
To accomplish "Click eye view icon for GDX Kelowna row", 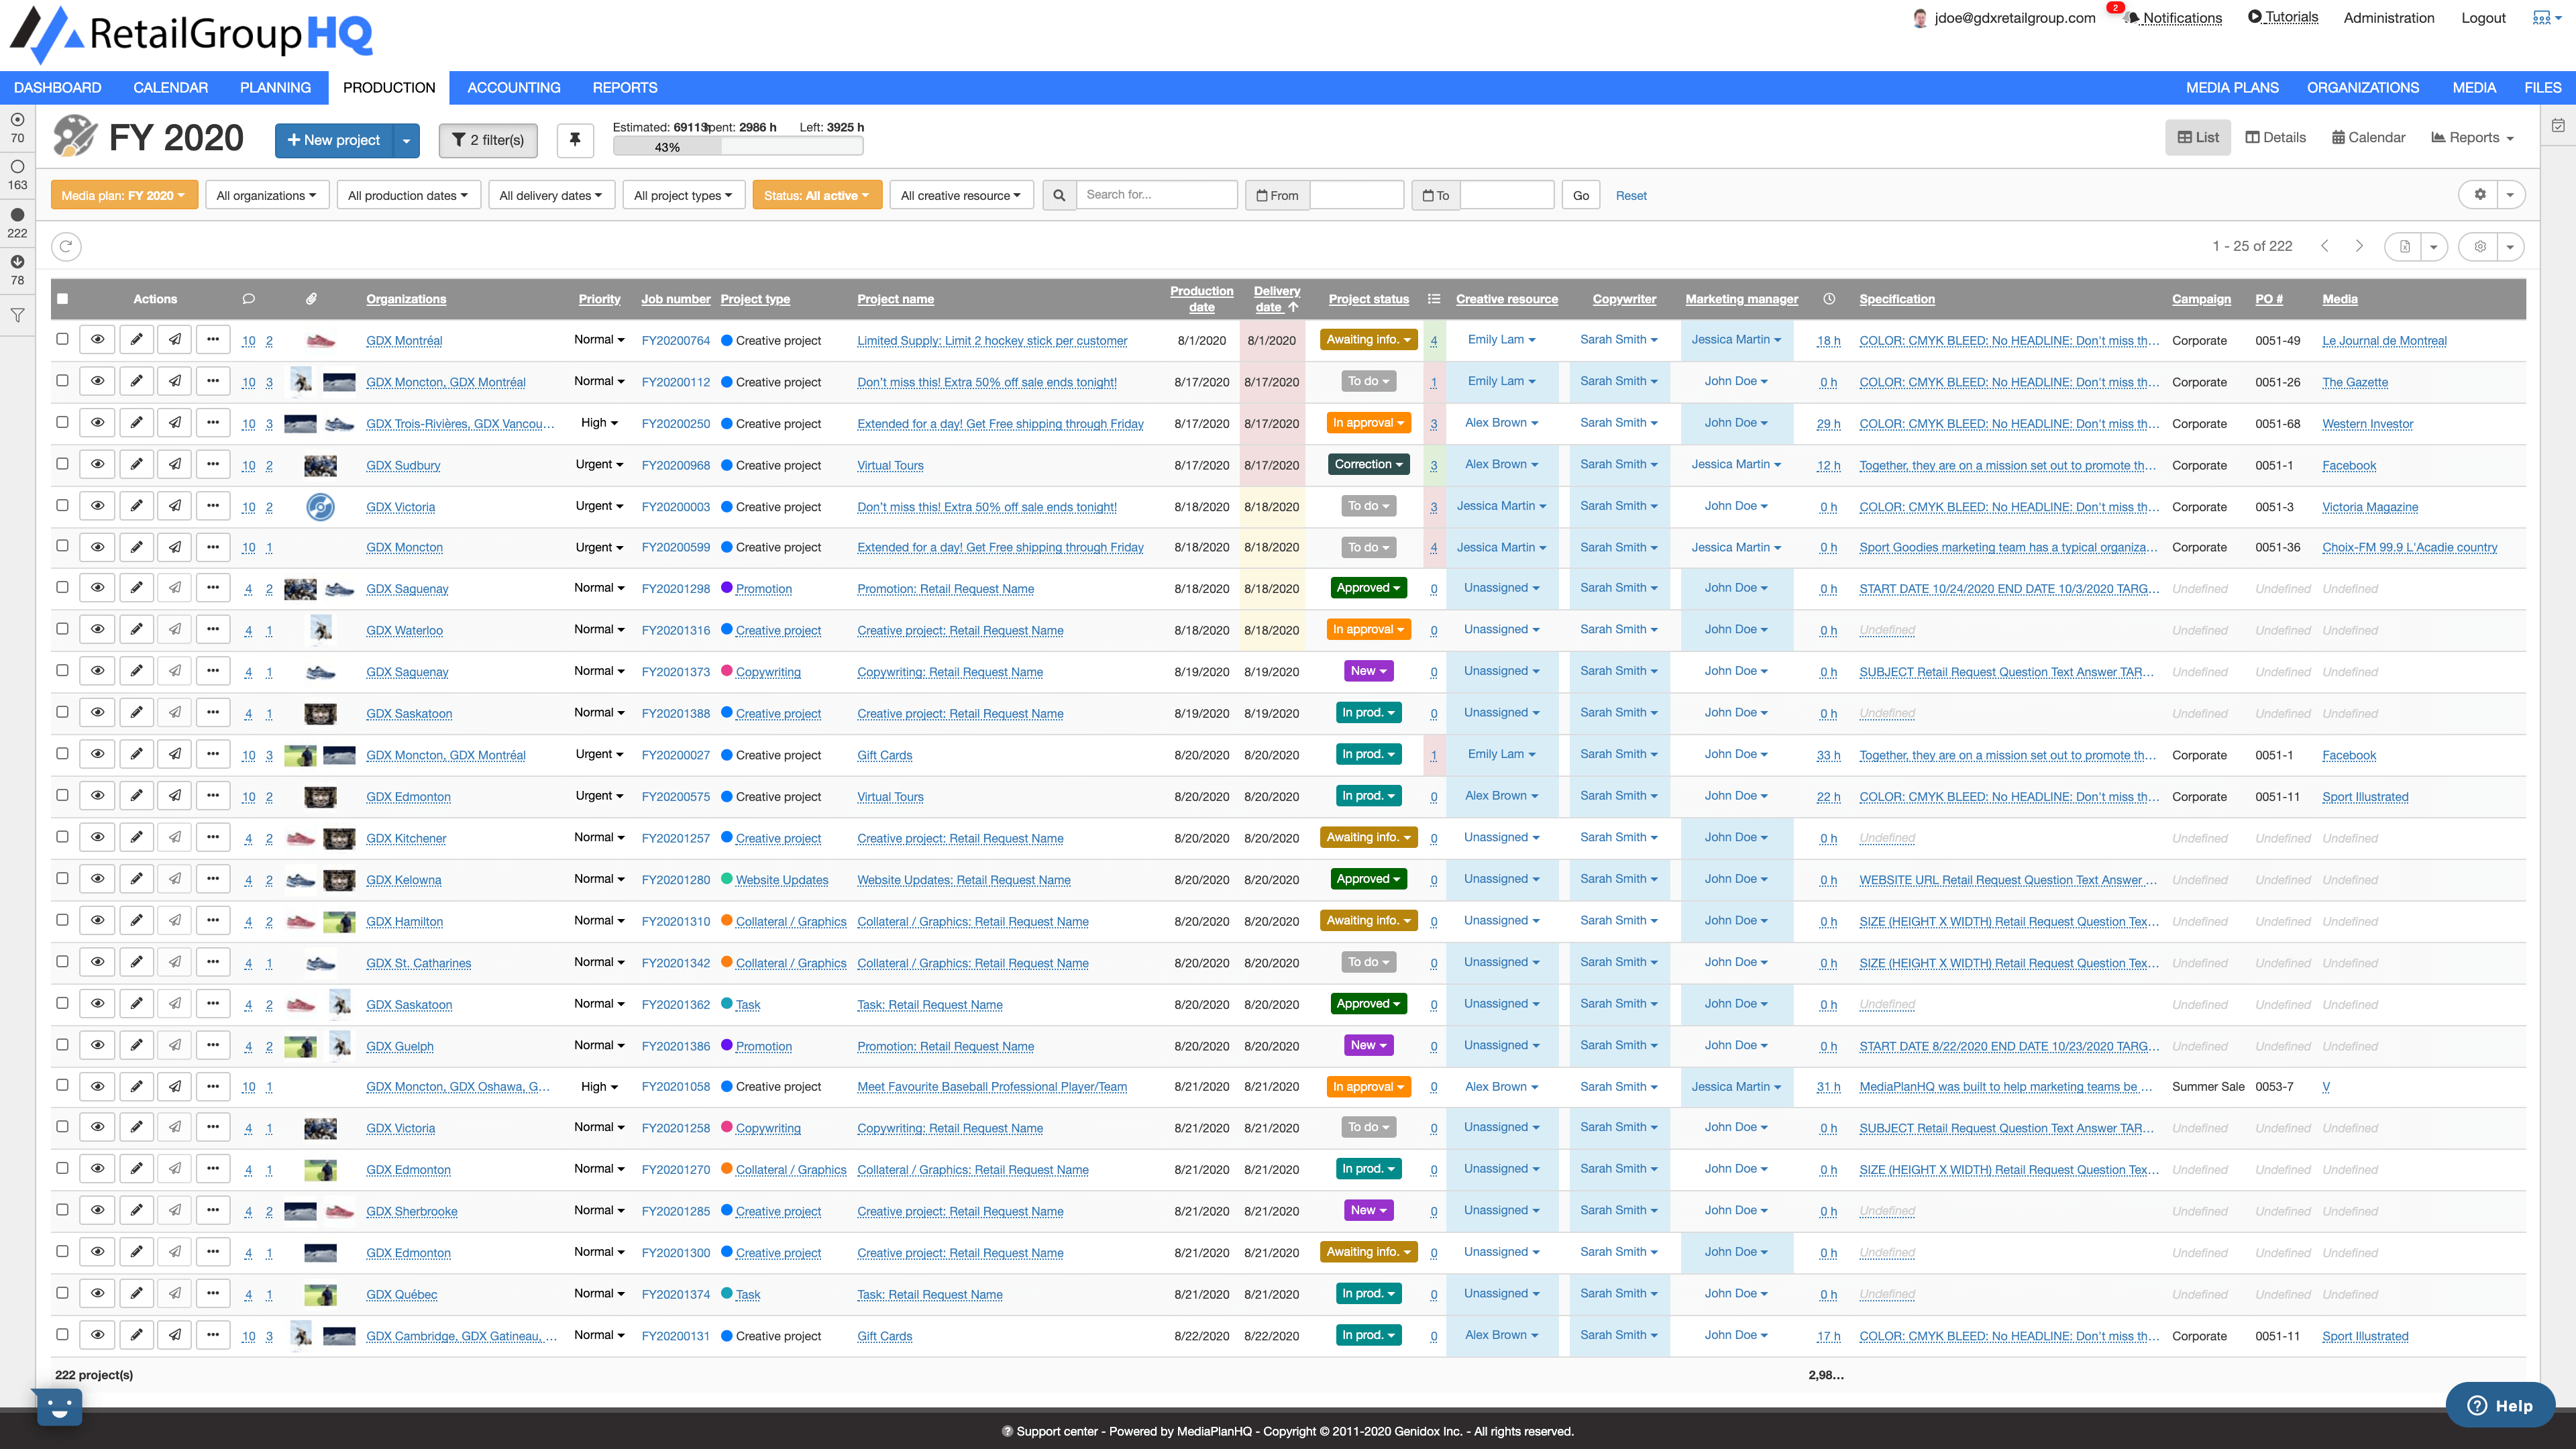I will (97, 879).
